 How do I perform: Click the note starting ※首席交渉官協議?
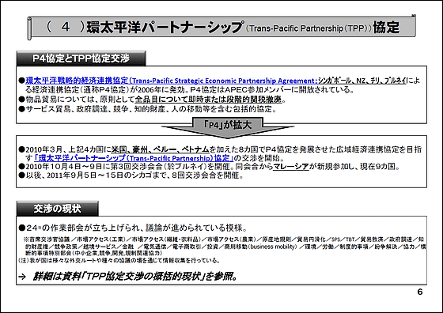click(x=225, y=246)
